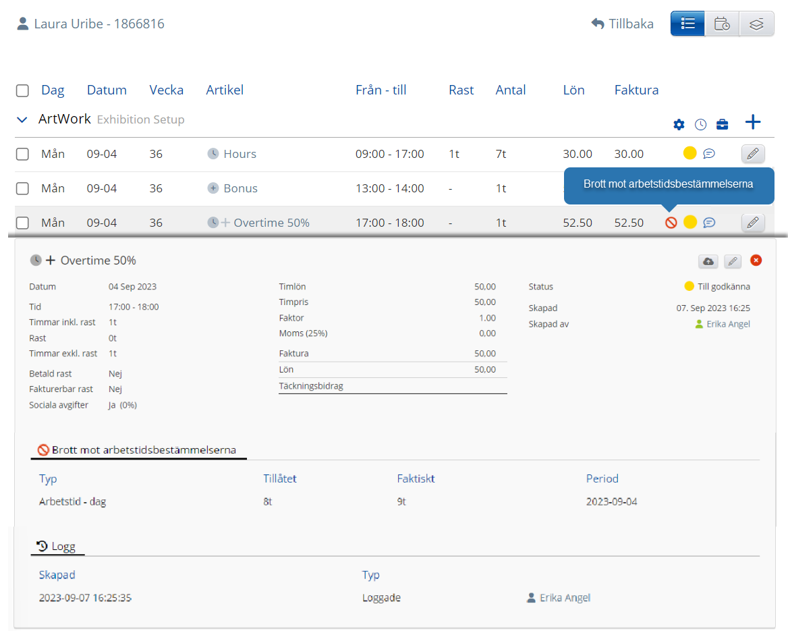
Task: Click the briefcase icon in ArtWork row
Action: point(722,124)
